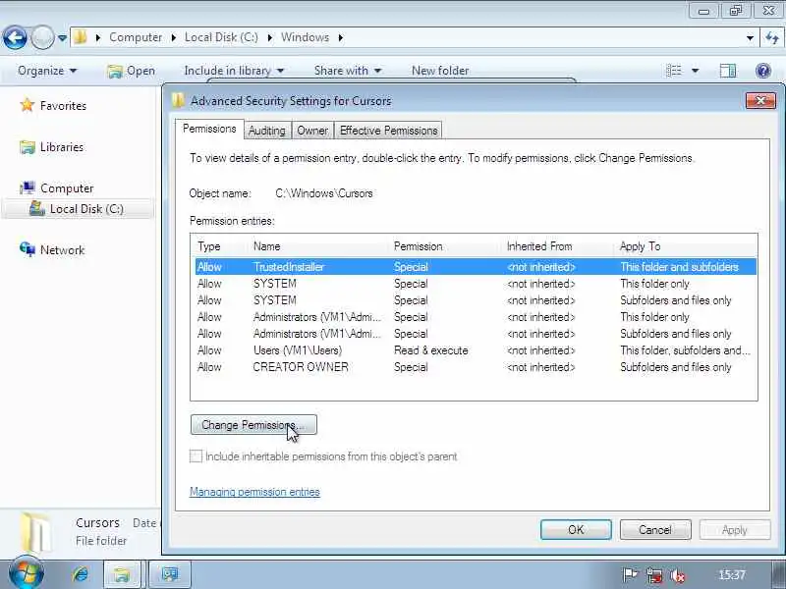Click the Name column header
Screen dimensions: 786x589
coord(266,246)
